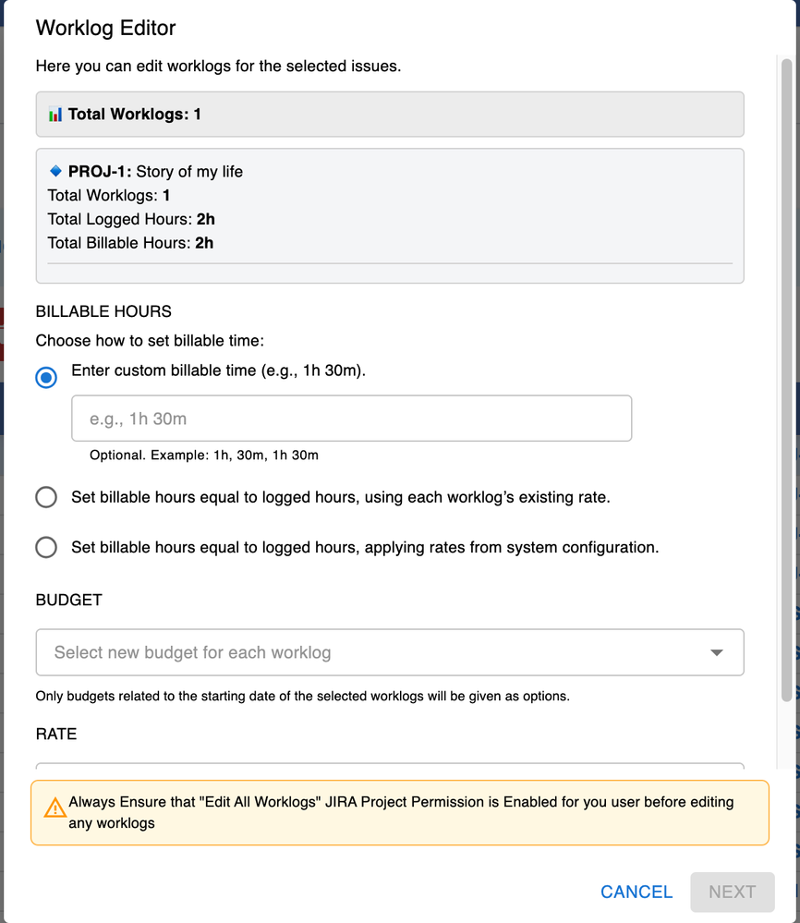
Task: Select the custom billable time option
Action: tap(46, 377)
